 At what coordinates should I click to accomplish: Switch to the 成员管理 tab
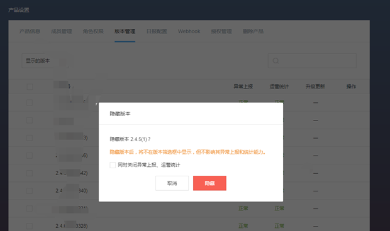coord(62,31)
